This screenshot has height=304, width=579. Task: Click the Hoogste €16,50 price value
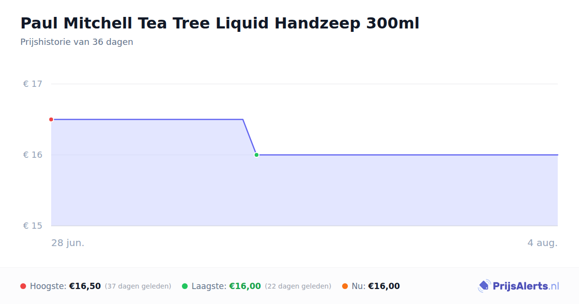point(85,286)
